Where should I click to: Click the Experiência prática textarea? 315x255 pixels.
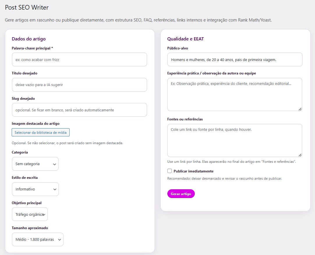point(235,94)
